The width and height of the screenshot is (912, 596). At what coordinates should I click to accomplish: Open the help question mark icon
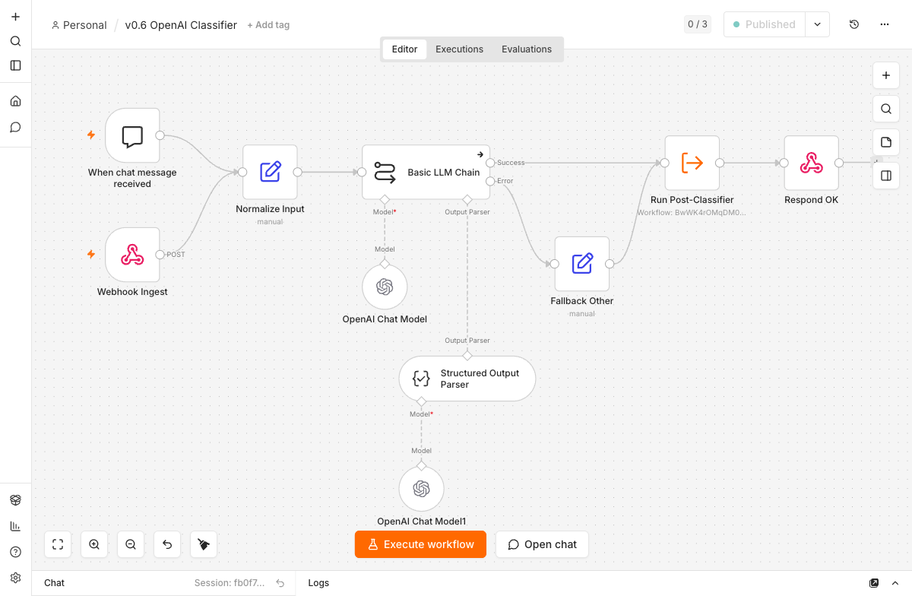[15, 552]
